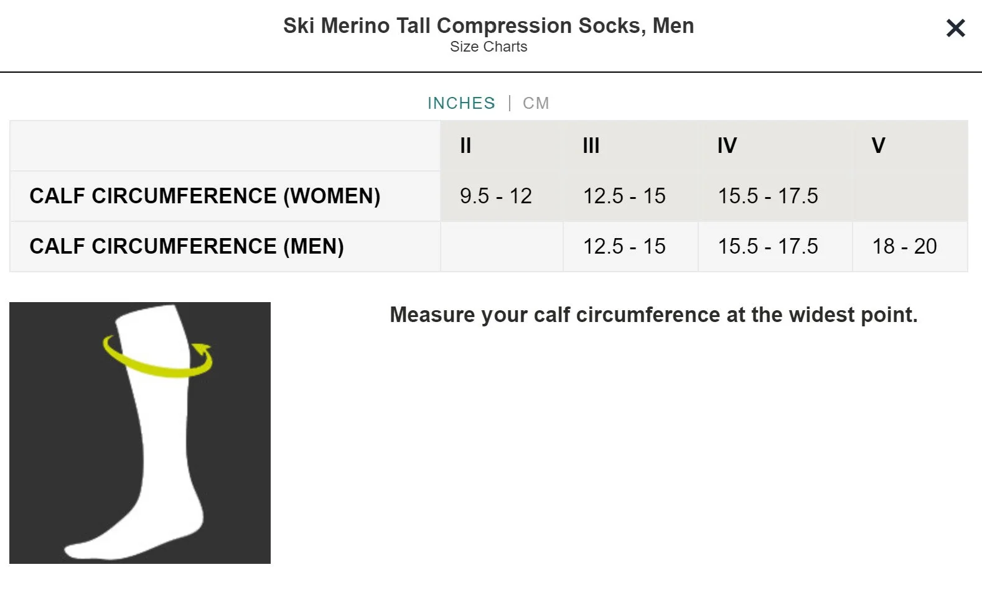This screenshot has width=982, height=603.
Task: Click the Size Charts subtitle
Action: (489, 47)
